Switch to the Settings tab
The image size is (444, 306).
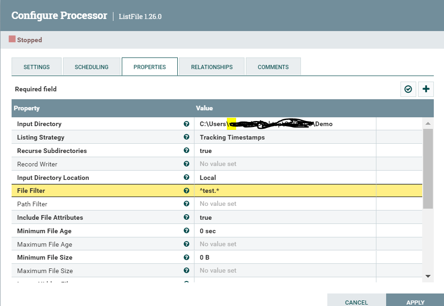point(36,66)
